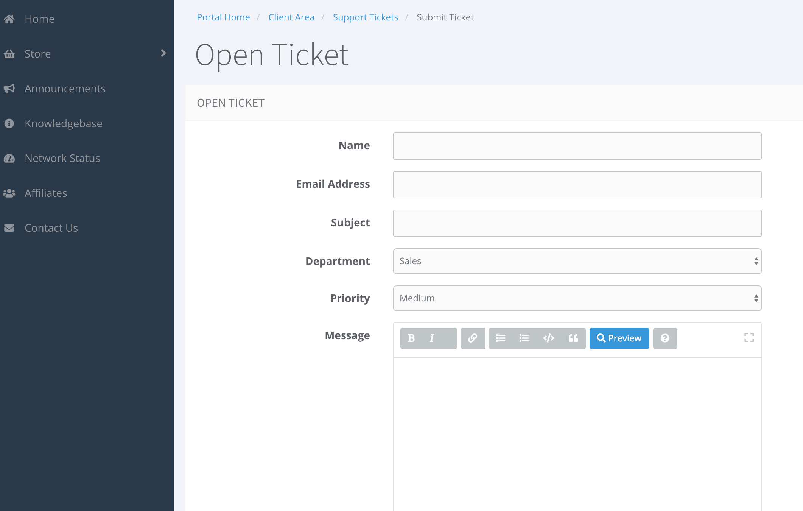Click the Email Address input field
The width and height of the screenshot is (803, 511).
tap(577, 184)
